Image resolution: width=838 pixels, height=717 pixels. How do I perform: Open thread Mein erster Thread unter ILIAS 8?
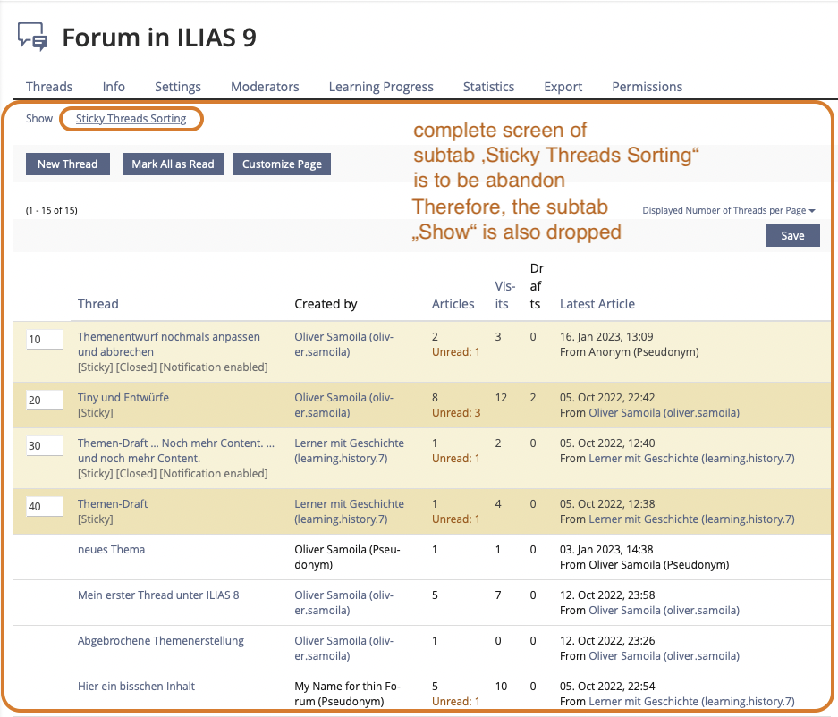[x=158, y=595]
